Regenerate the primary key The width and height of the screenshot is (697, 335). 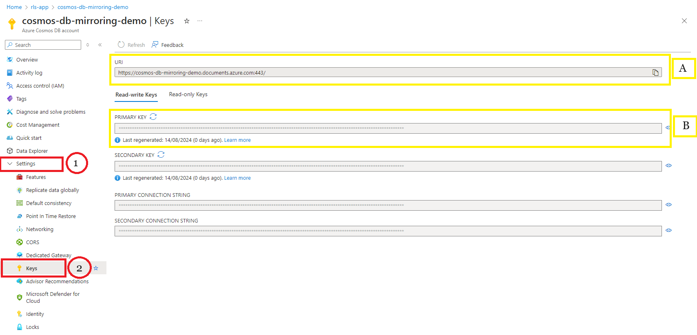(153, 117)
